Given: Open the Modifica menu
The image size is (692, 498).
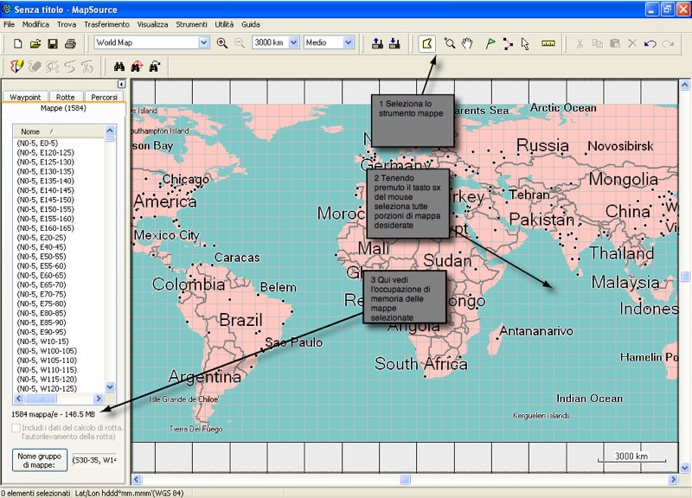Looking at the screenshot, I should coord(35,24).
